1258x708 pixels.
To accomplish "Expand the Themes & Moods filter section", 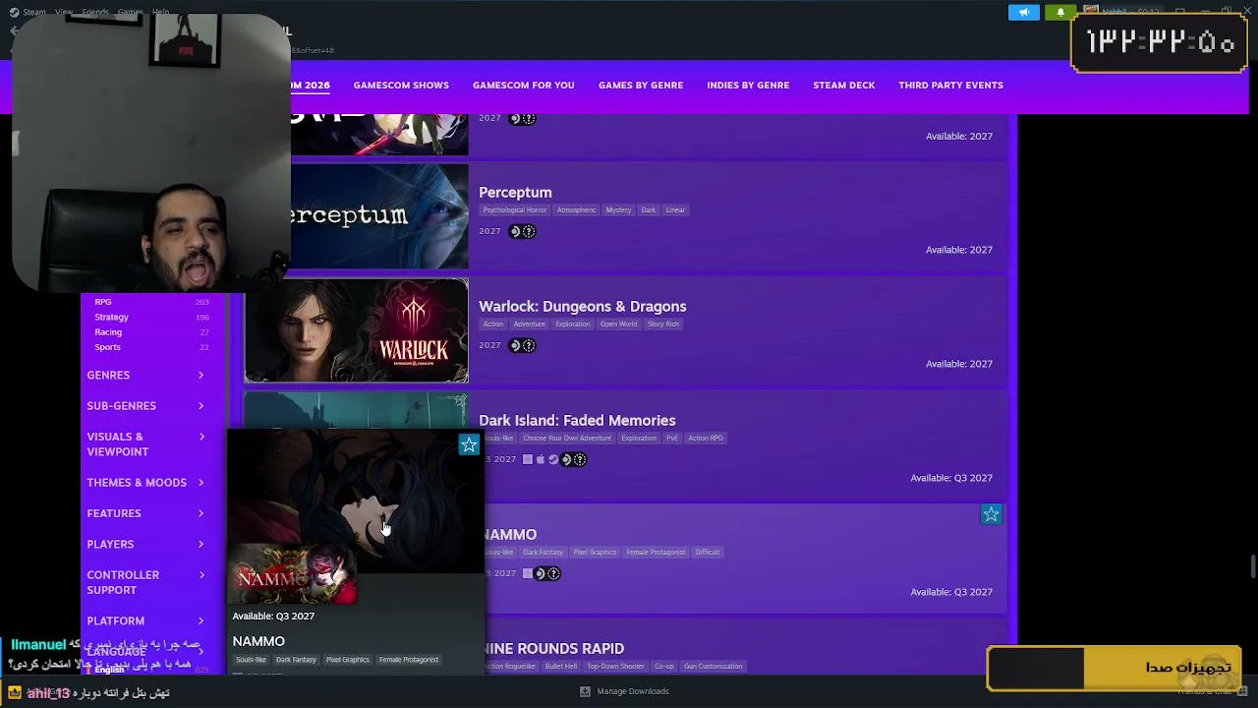I will (x=146, y=482).
